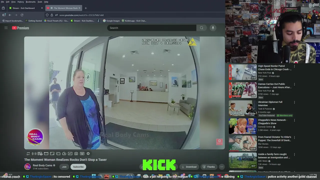Image resolution: width=320 pixels, height=180 pixels.
Task: Open Google Images bookmark
Action: pyautogui.click(x=111, y=21)
